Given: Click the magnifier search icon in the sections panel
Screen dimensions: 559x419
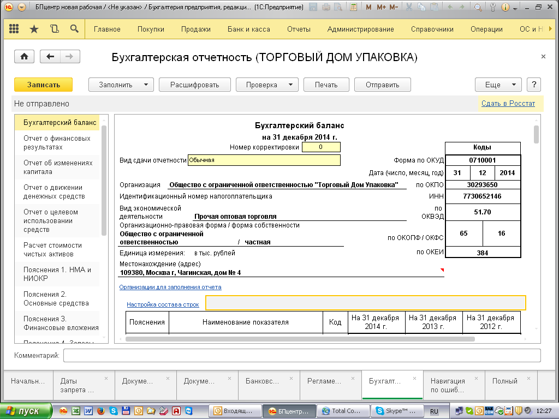Looking at the screenshot, I should point(74,29).
